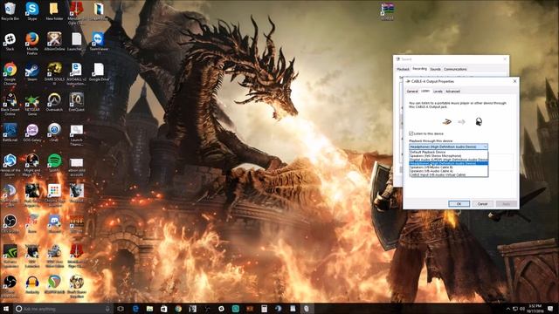559x314 pixels.
Task: Choose Speakers (VB-Audio Cable B) option
Action: (x=448, y=167)
